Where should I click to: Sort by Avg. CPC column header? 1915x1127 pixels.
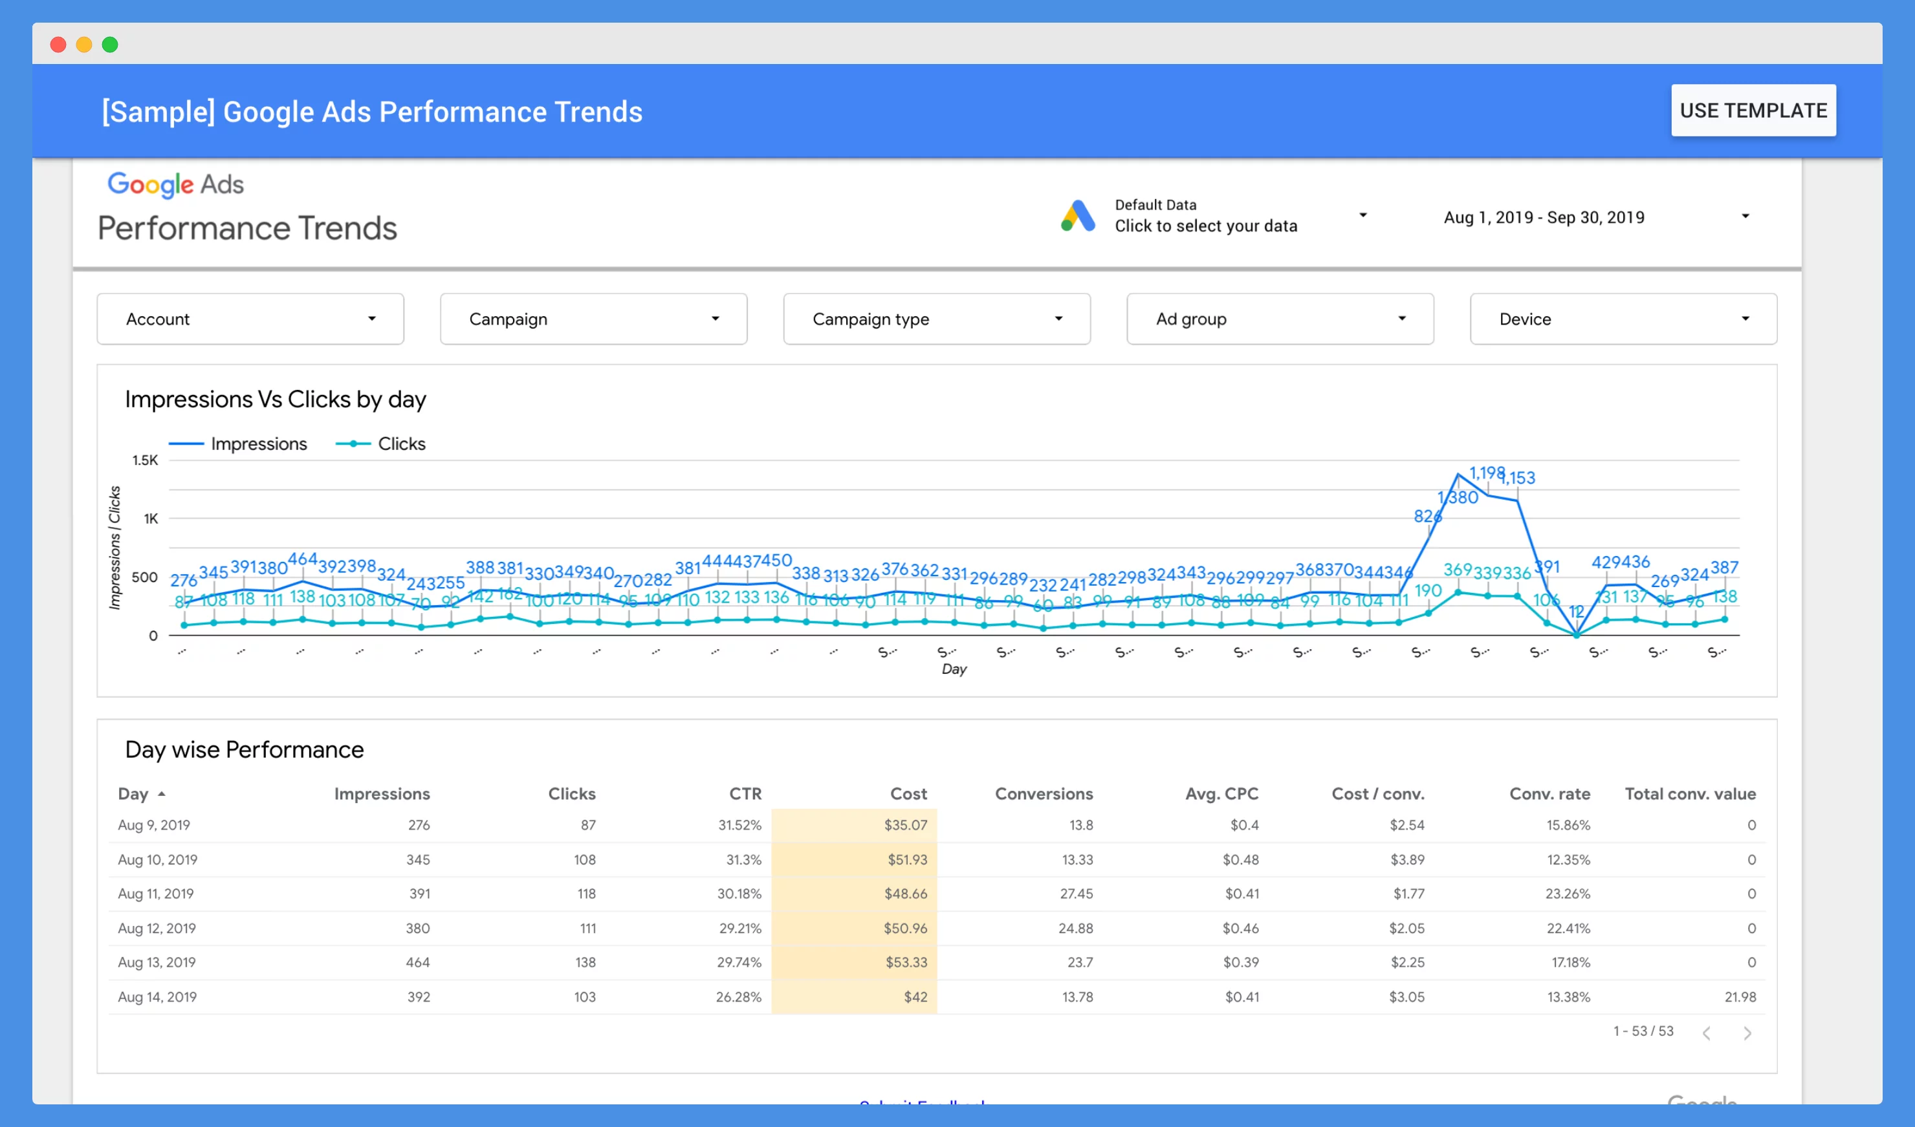[1221, 793]
